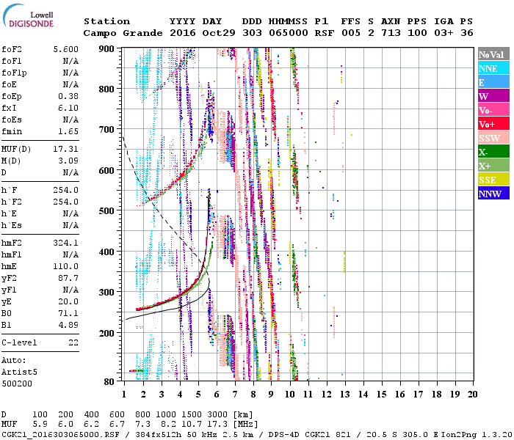Viewport: 514px width, 440px height.
Task: Click the CGK21_2016303065000.RSF file name
Action: 61,434
